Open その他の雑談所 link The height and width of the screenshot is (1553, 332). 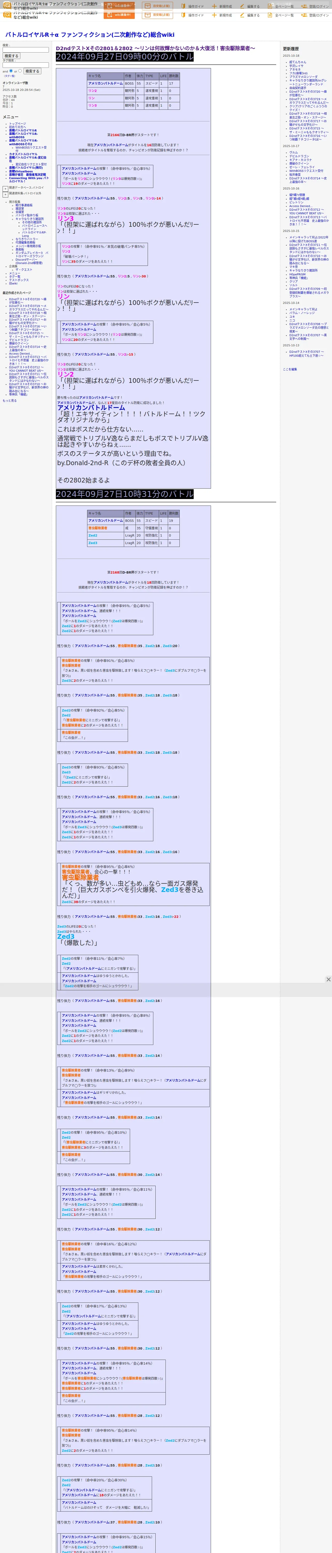(32, 222)
